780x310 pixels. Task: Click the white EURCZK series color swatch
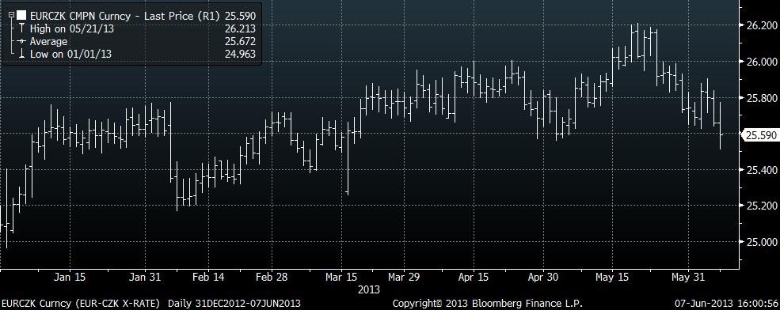click(21, 16)
